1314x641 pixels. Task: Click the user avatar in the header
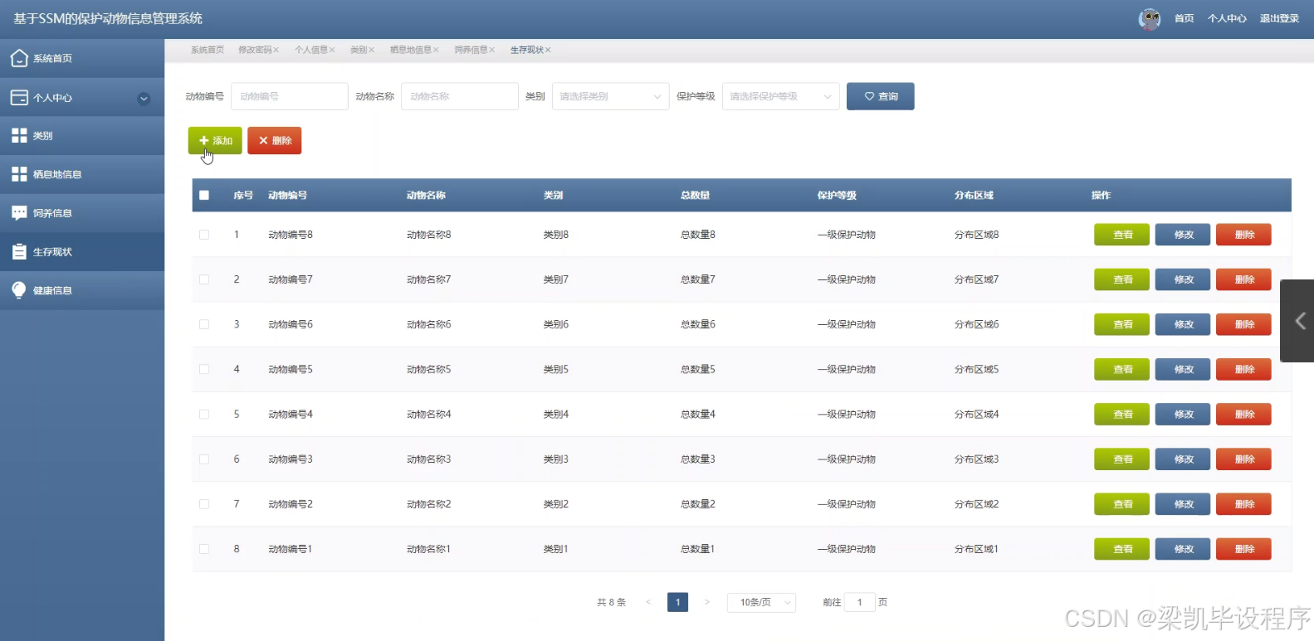tap(1150, 18)
